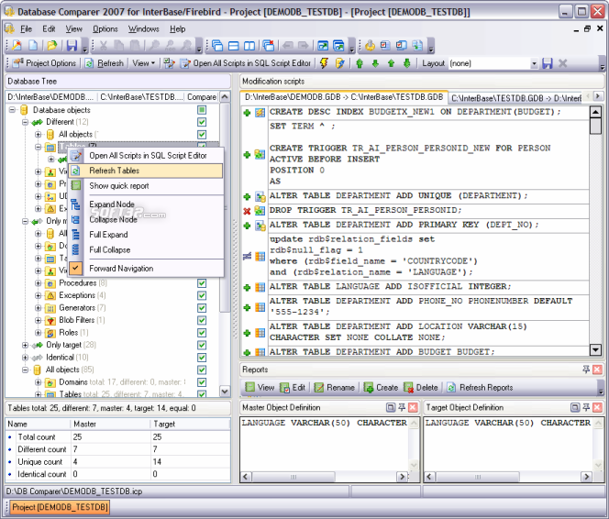Viewport: 609px width, 519px height.
Task: Click Refresh Reports button
Action: 480,387
